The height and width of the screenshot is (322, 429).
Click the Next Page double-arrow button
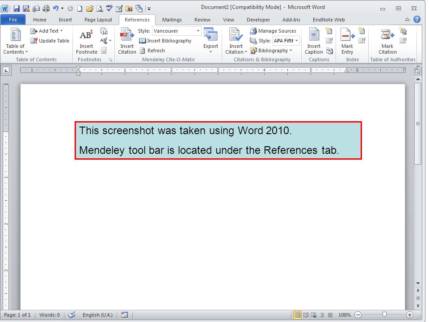tap(418, 305)
